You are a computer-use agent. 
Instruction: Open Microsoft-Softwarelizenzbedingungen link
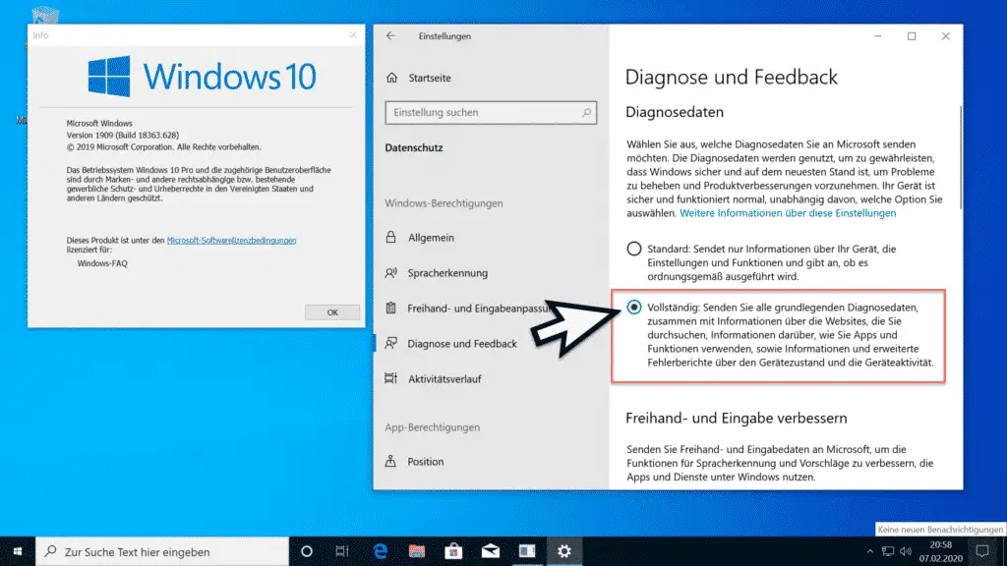coord(231,240)
